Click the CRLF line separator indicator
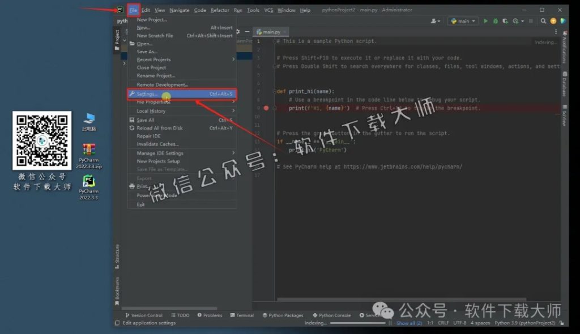Screen dimensions: 580x334 tap(443, 322)
